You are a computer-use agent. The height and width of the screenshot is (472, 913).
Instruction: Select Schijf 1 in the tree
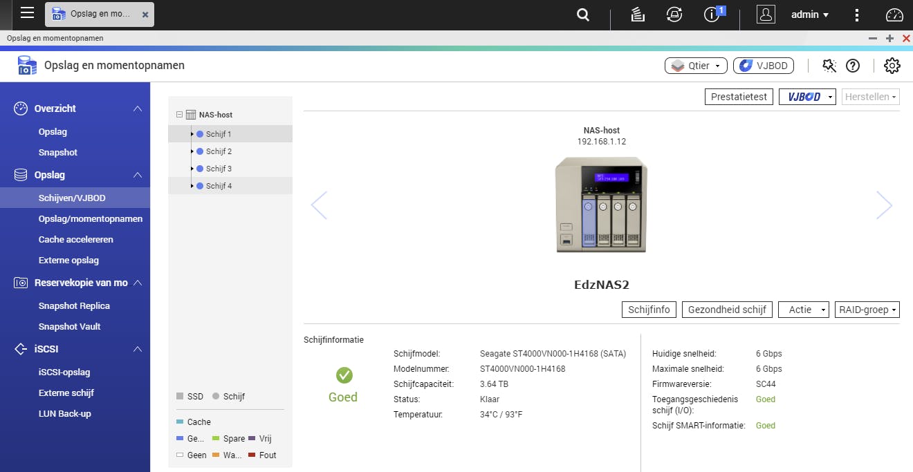point(230,134)
